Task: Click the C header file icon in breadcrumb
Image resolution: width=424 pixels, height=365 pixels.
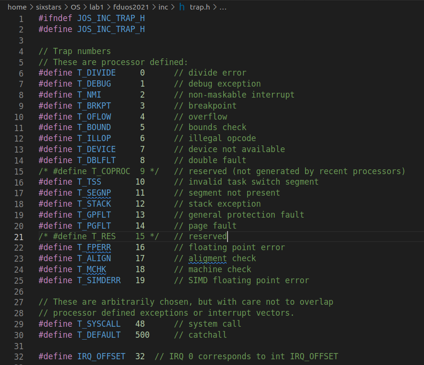Action: [x=182, y=7]
